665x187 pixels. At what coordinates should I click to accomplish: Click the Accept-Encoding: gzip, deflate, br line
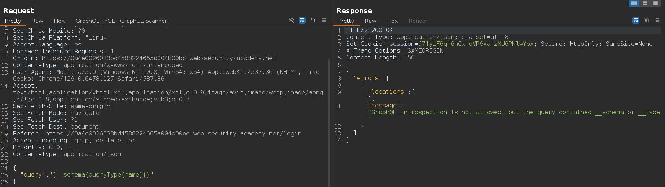pyautogui.click(x=74, y=141)
